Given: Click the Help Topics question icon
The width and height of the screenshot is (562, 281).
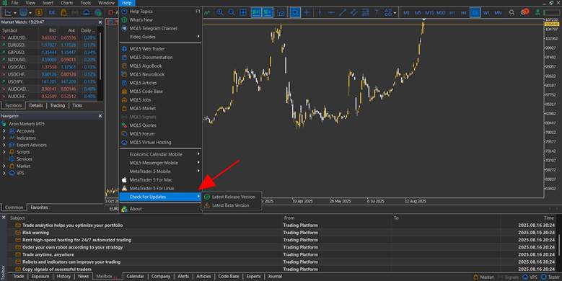Looking at the screenshot, I should pyautogui.click(x=124, y=12).
